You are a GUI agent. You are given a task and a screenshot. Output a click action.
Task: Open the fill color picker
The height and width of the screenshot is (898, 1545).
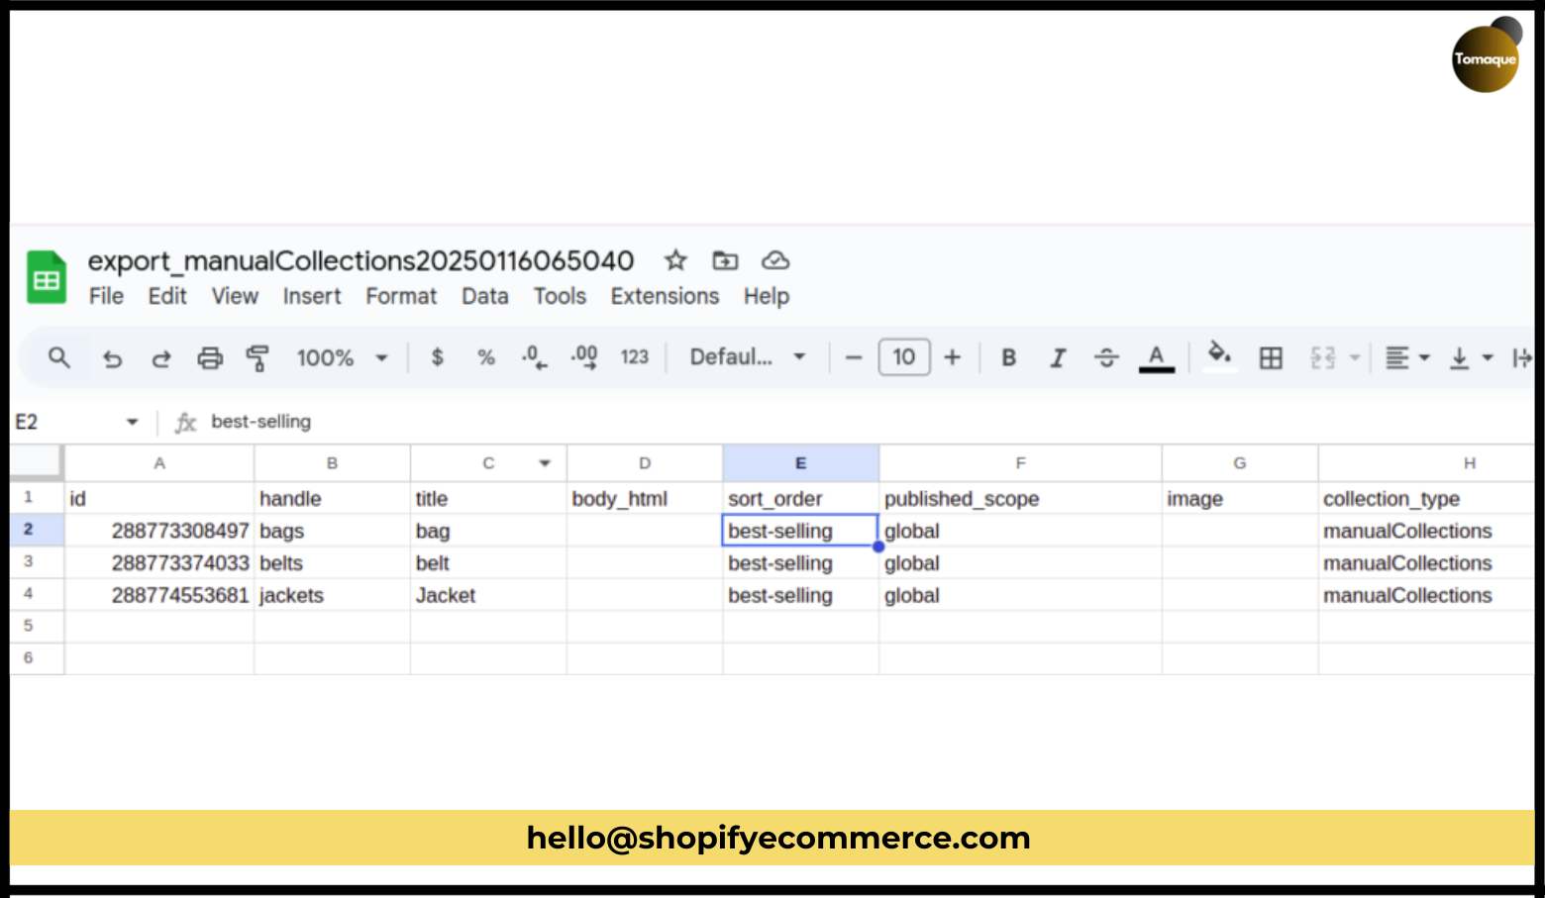1219,354
